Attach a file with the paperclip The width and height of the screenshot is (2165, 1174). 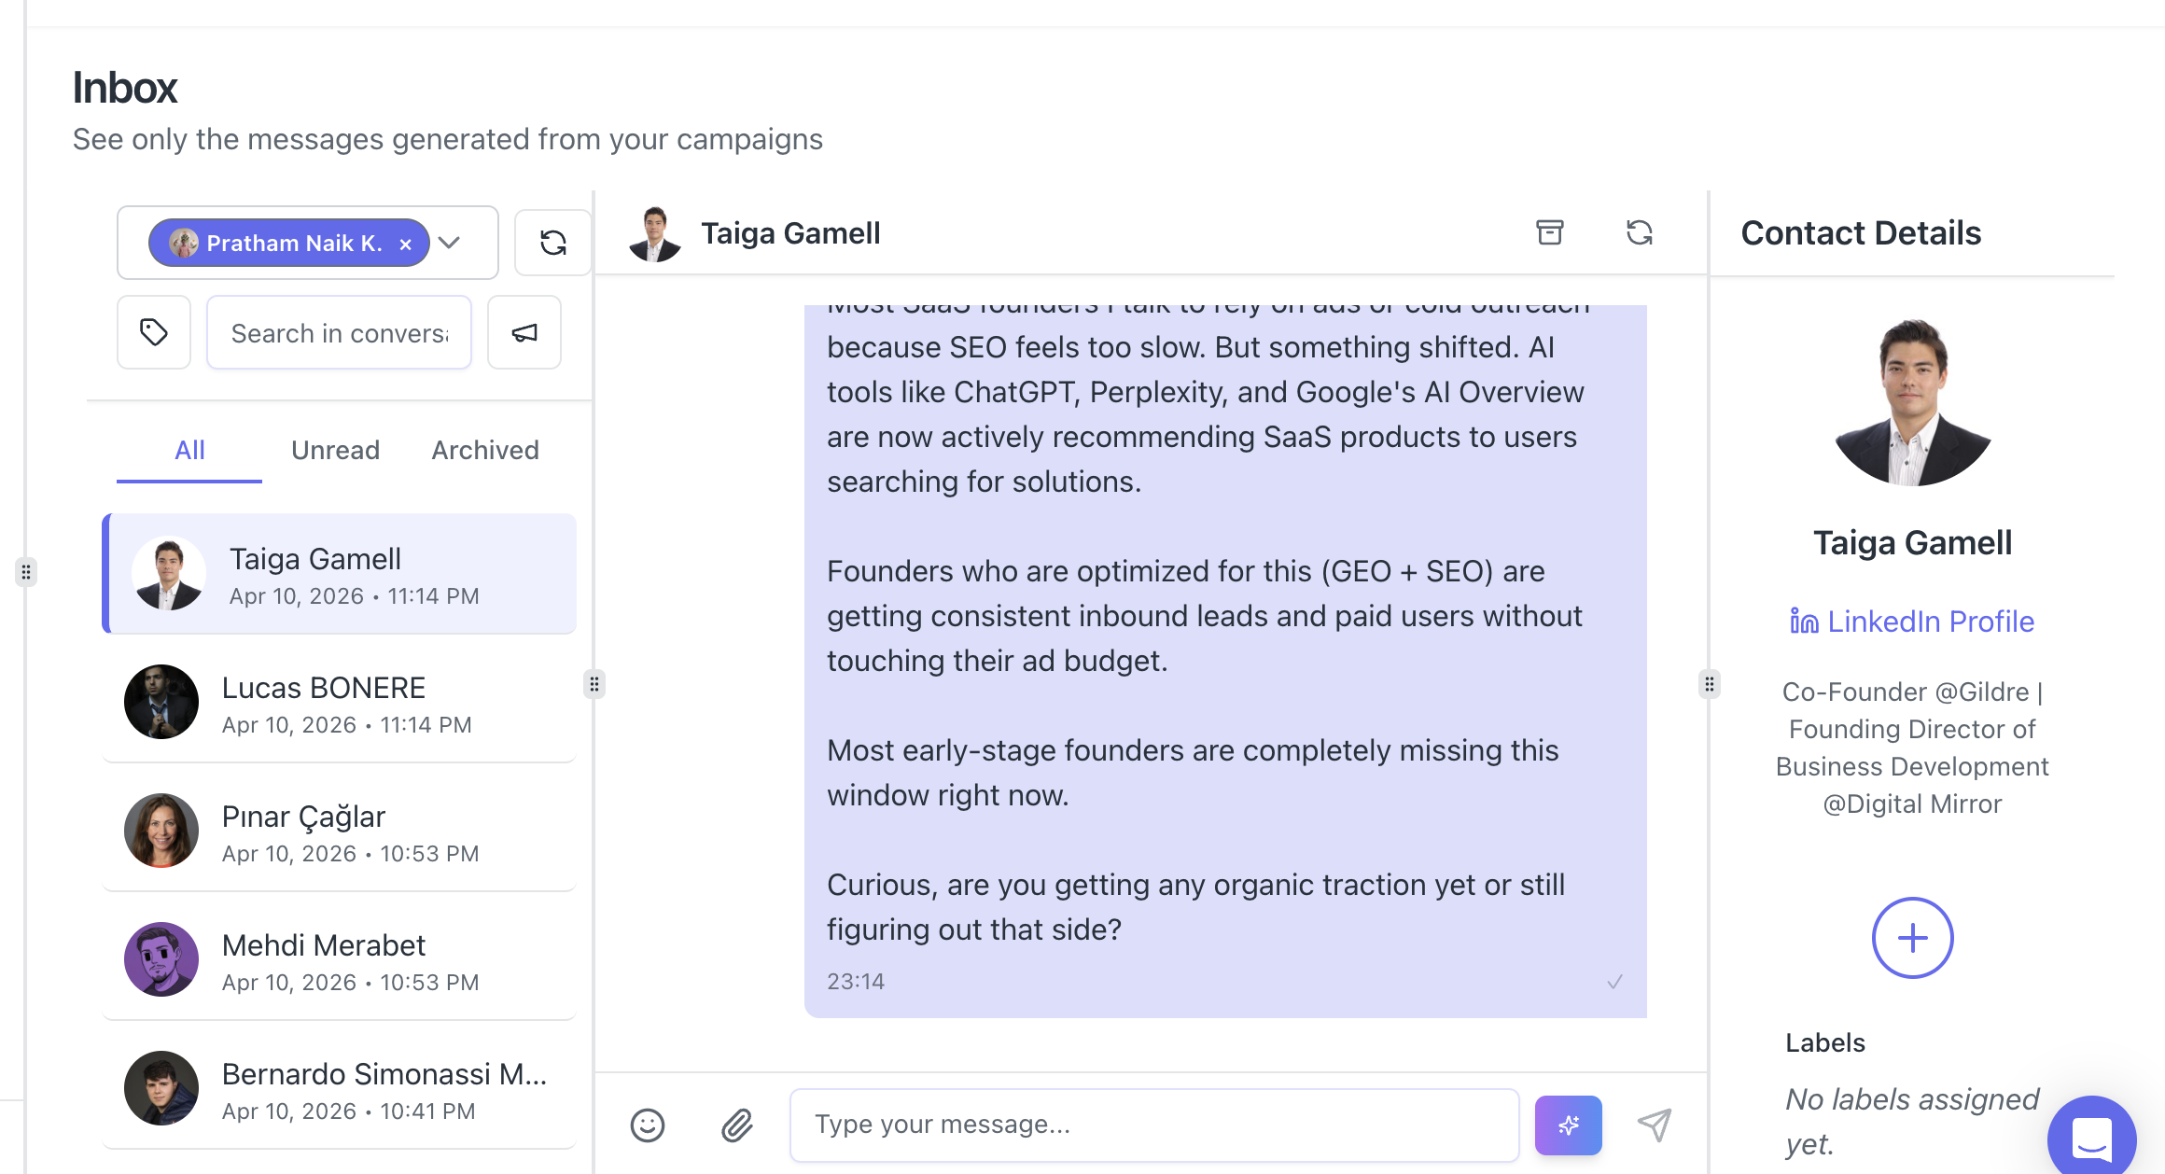[x=737, y=1125]
